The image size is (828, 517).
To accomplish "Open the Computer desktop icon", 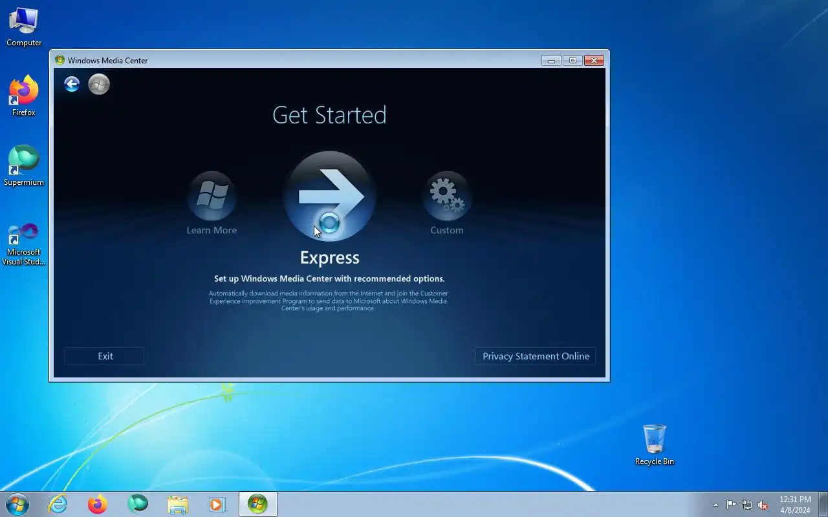I will (x=24, y=27).
